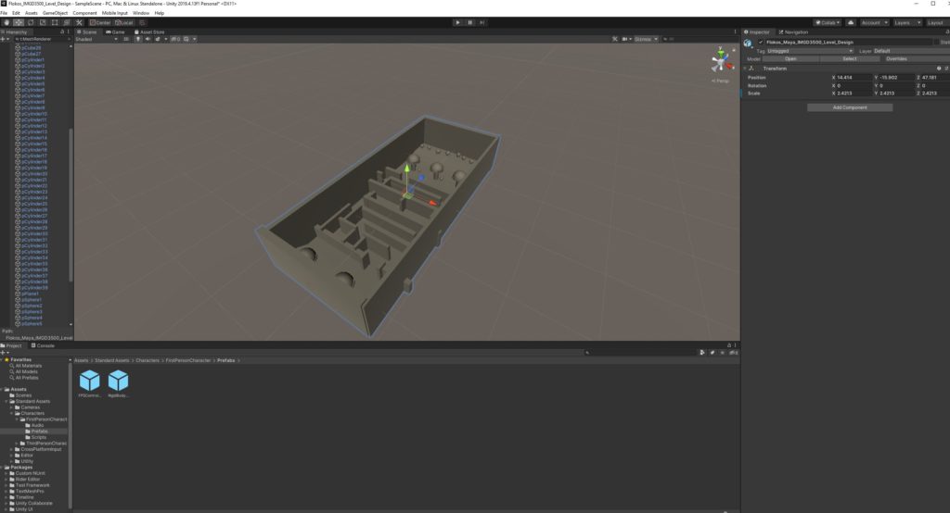Click the RigidBody prefab icon
This screenshot has height=513, width=950.
pos(119,381)
